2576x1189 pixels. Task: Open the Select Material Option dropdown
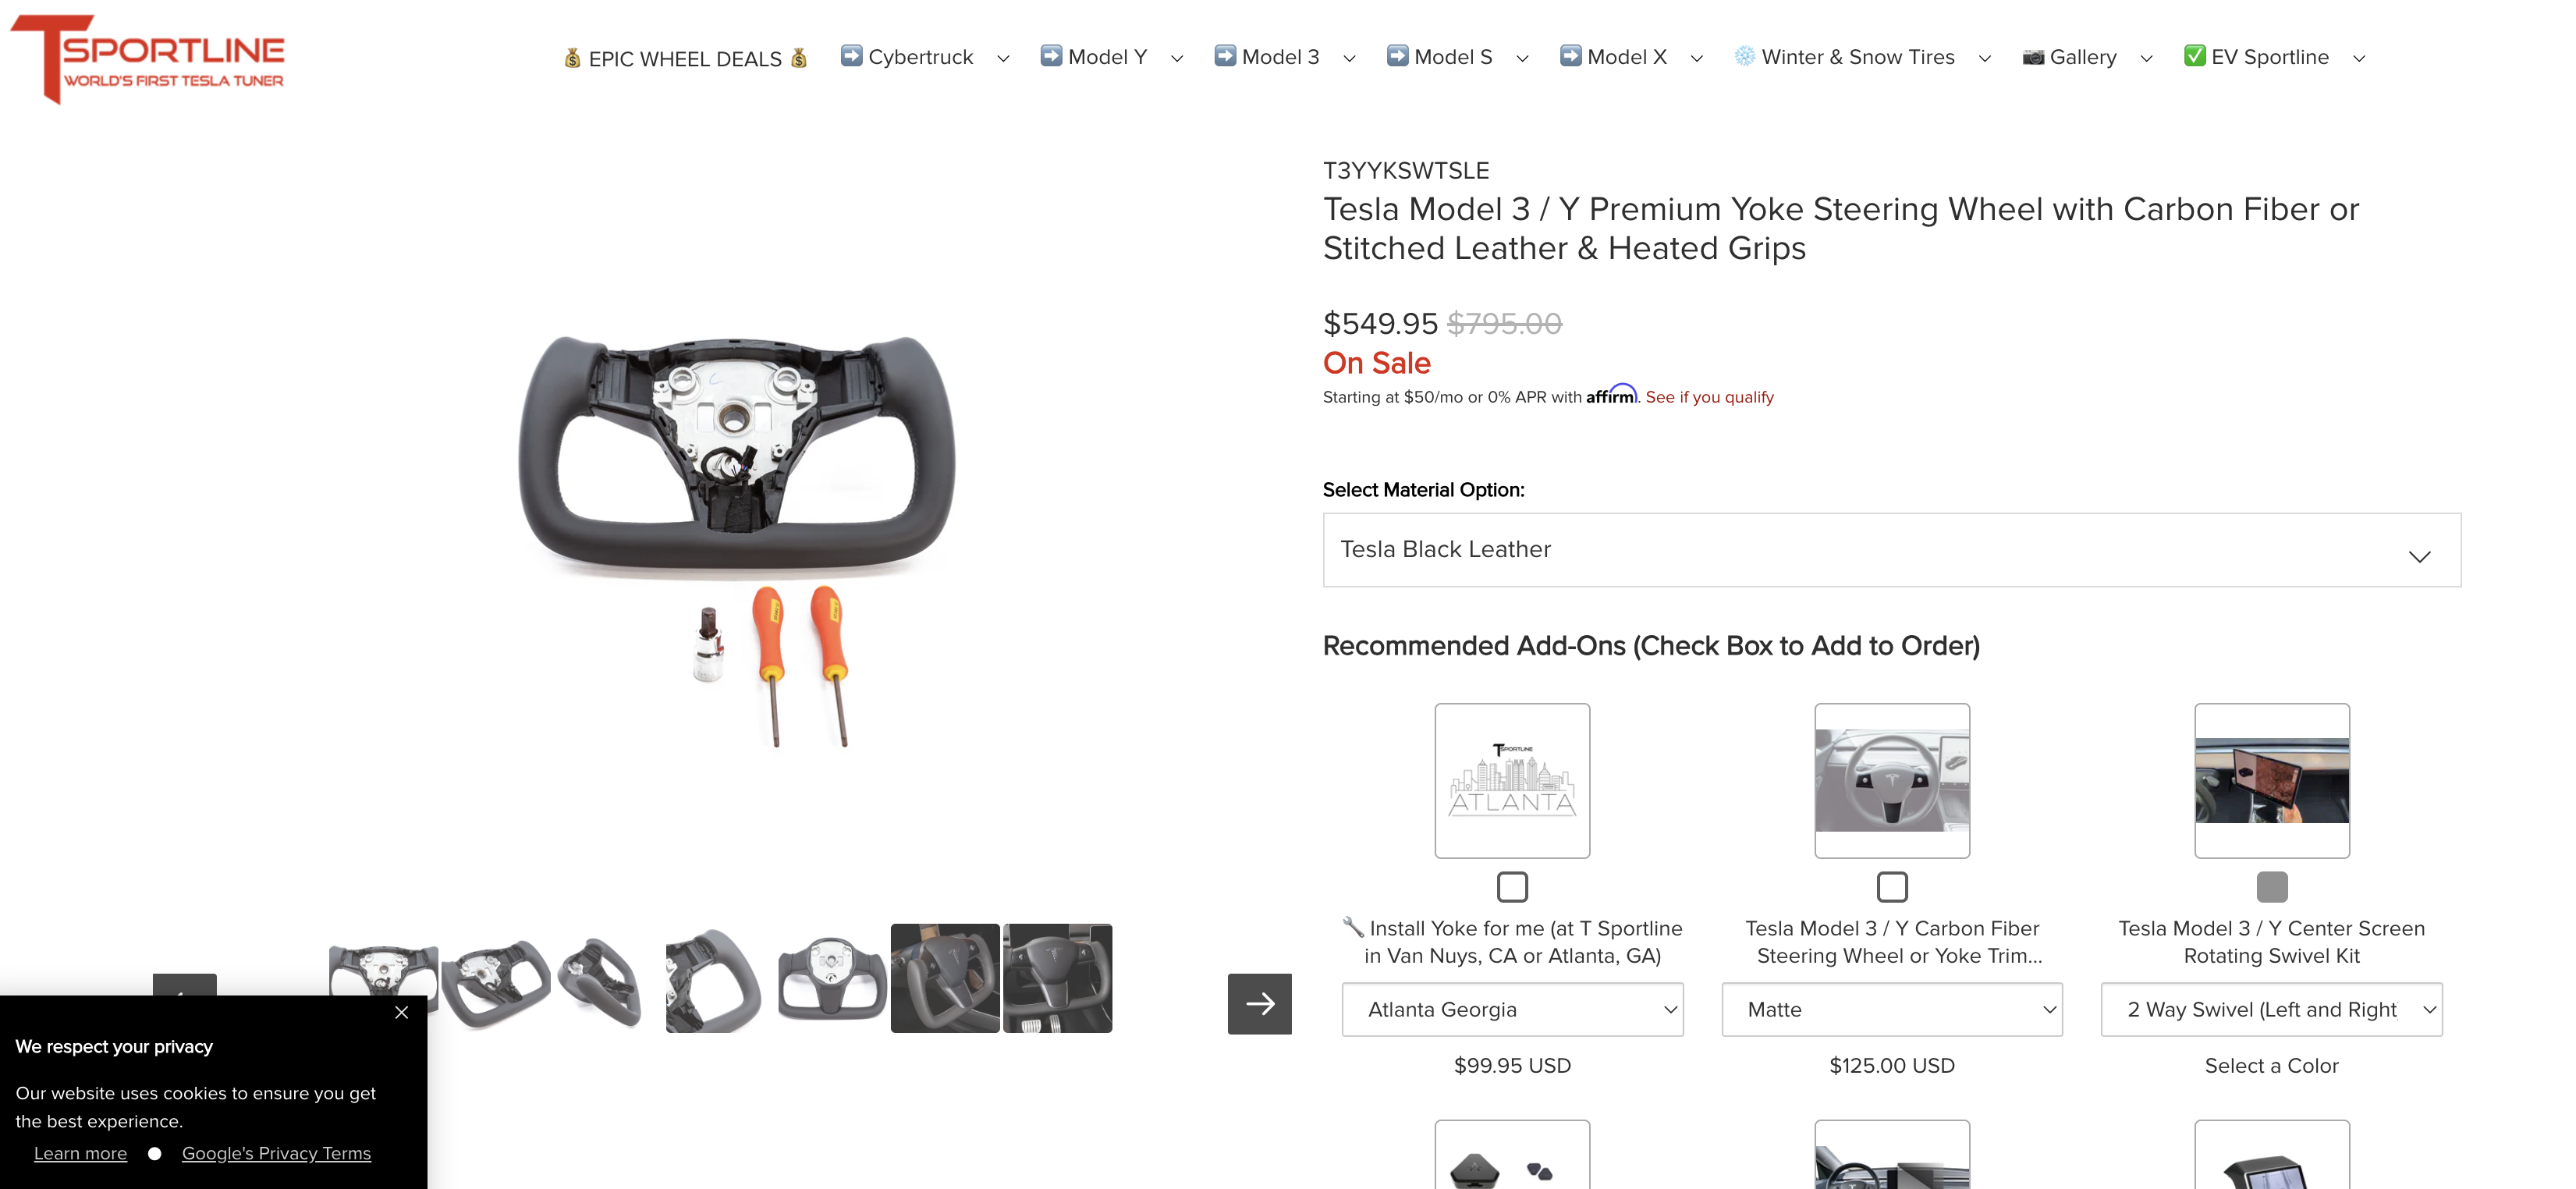(1892, 550)
